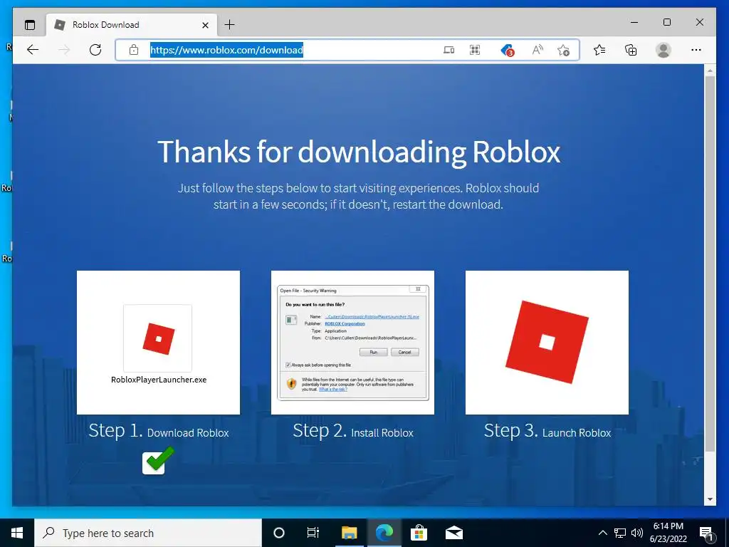The image size is (729, 547).
Task: Open the Favorites list
Action: click(x=599, y=50)
